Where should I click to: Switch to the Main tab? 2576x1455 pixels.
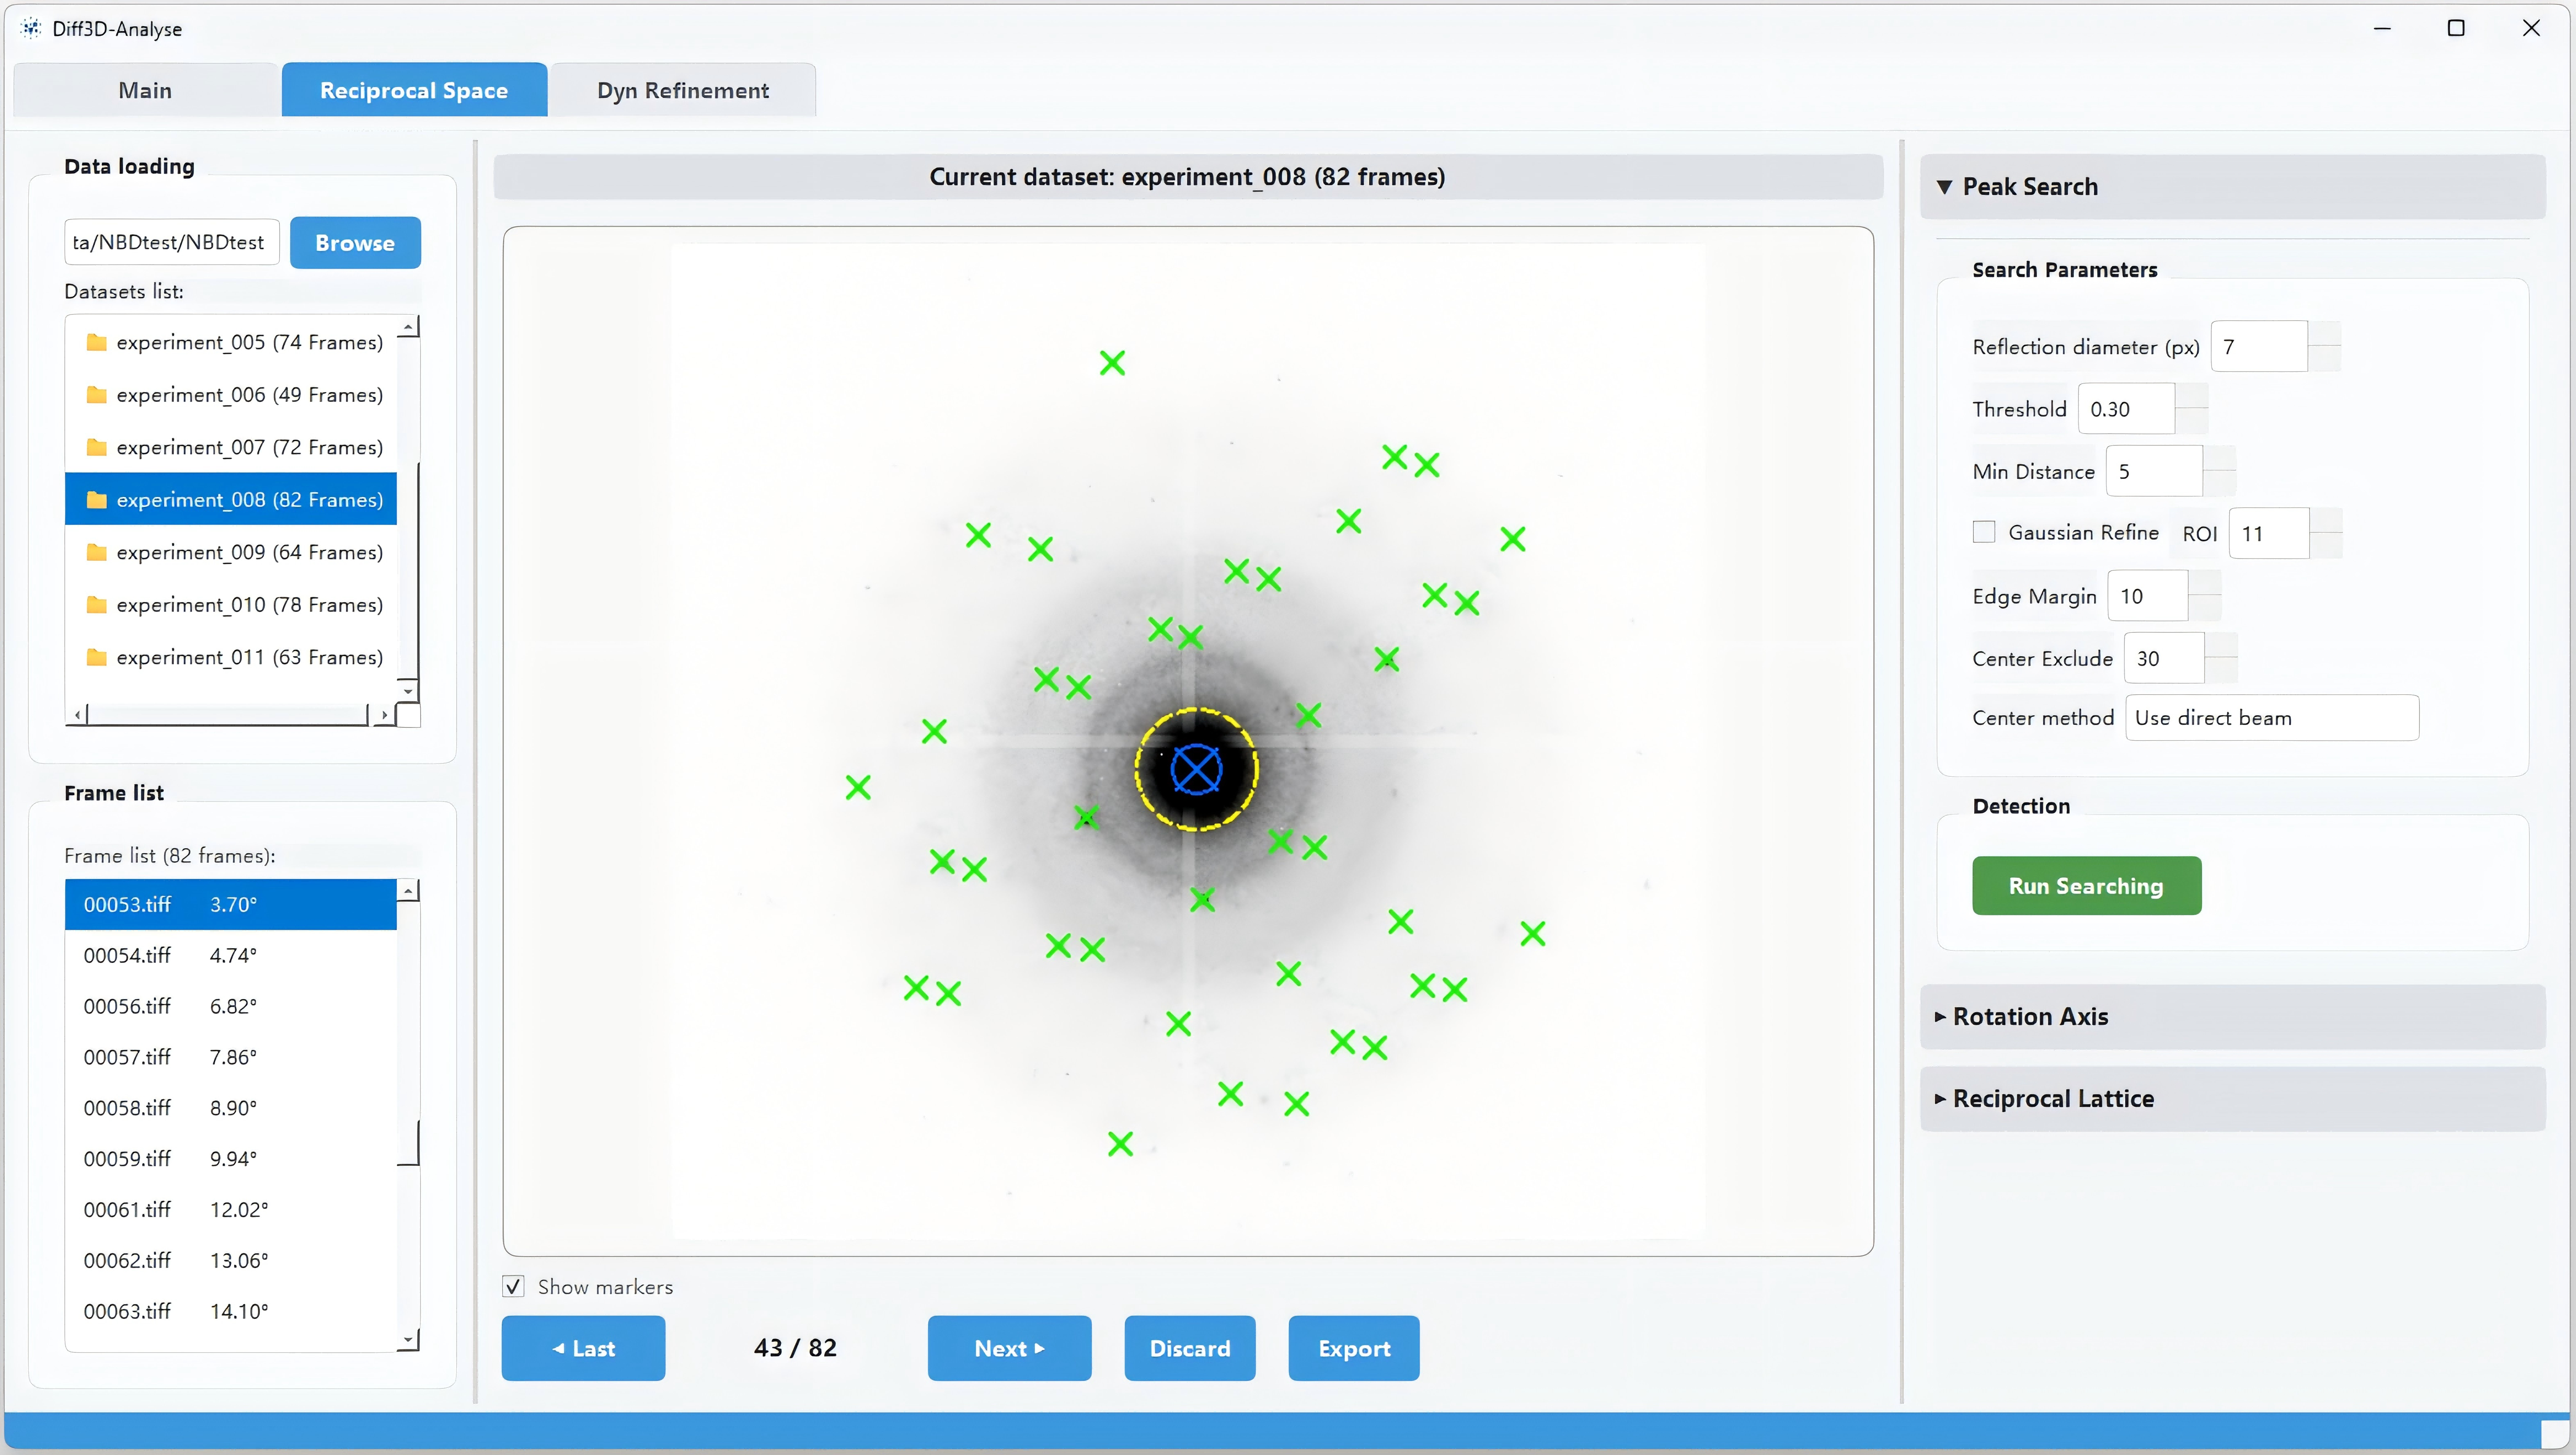[x=145, y=90]
